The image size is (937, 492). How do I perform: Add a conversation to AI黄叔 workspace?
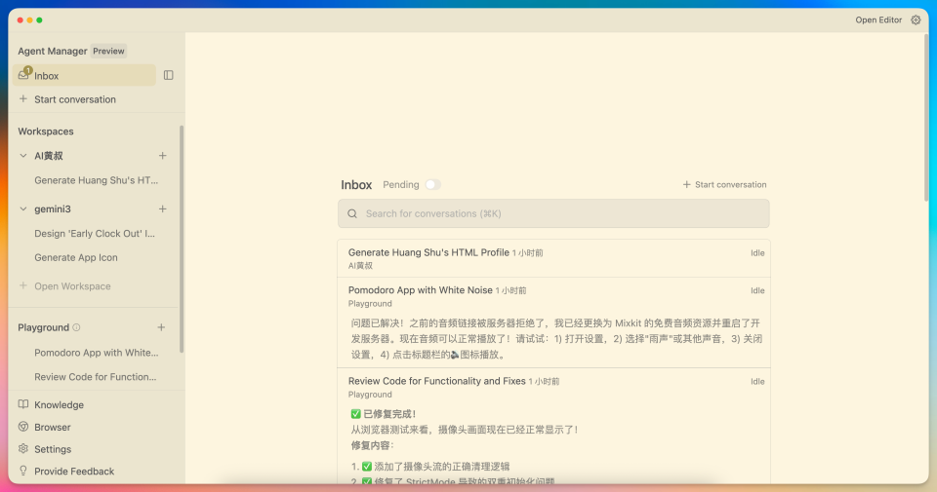coord(163,156)
